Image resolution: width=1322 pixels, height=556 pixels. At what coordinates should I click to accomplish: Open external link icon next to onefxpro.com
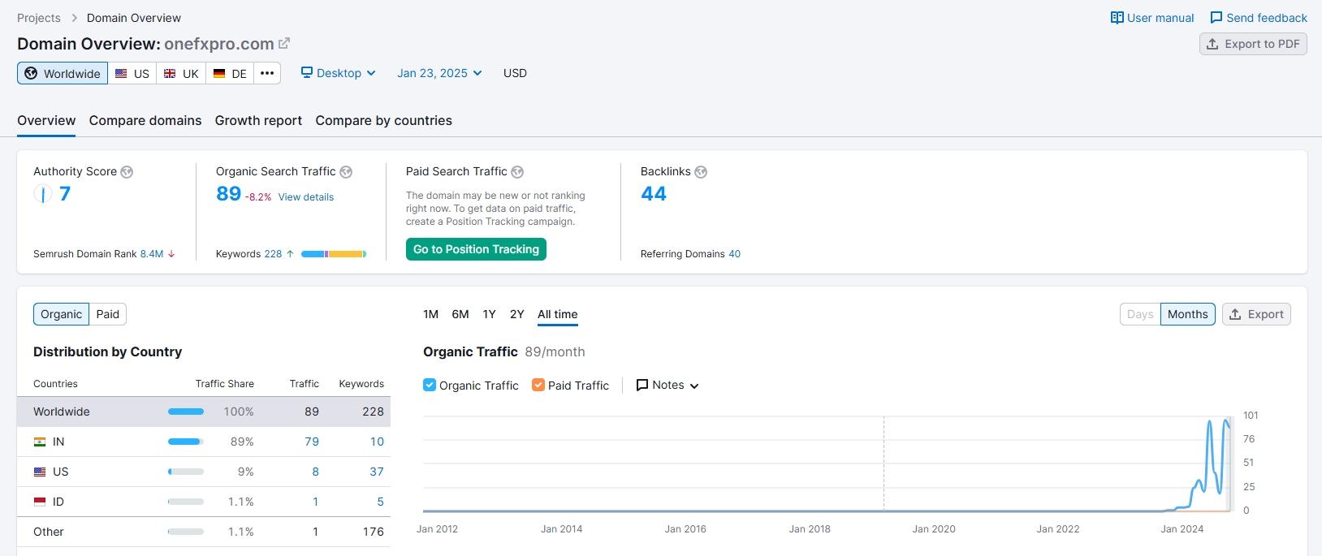click(284, 44)
